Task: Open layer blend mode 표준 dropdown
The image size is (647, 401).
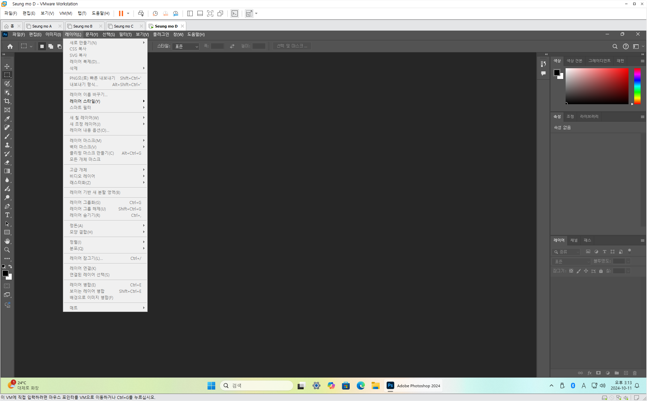Action: [x=571, y=261]
